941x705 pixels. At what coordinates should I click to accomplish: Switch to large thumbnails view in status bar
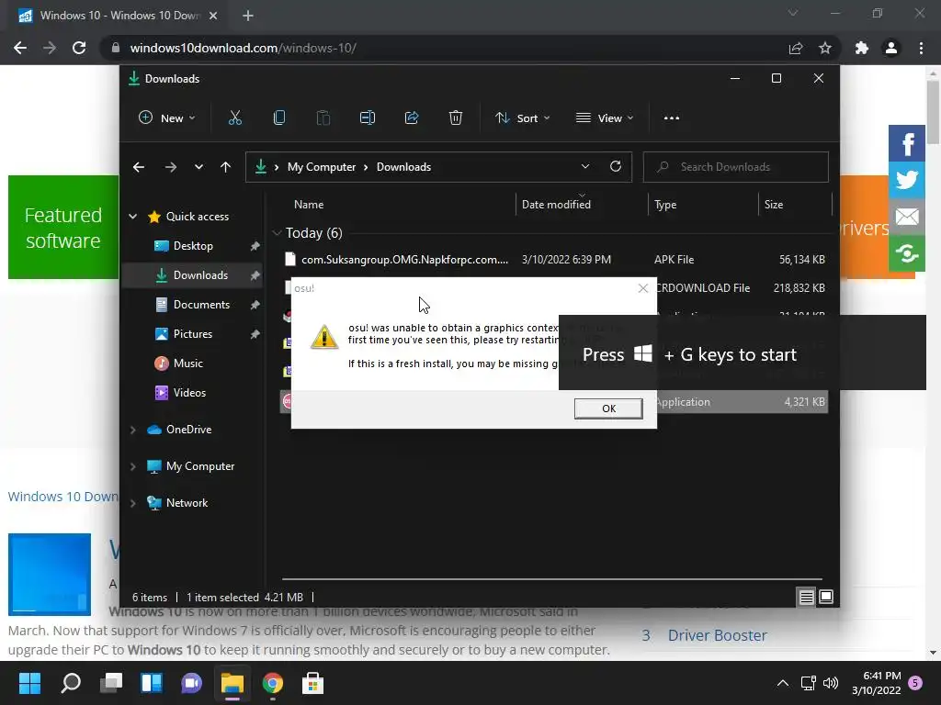pos(826,597)
